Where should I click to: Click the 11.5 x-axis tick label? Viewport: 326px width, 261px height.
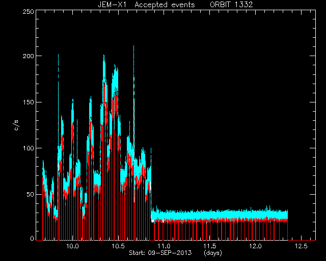click(x=210, y=246)
